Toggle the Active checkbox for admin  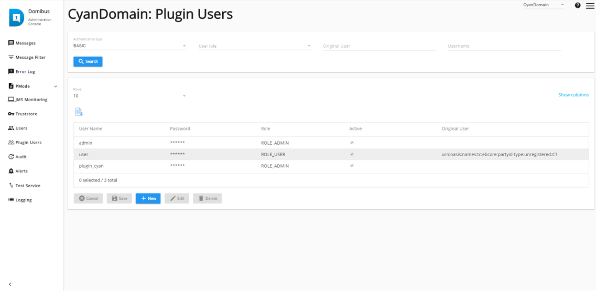(352, 143)
